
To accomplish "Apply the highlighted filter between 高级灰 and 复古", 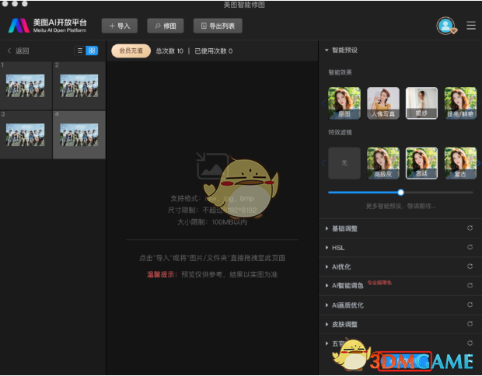I will point(421,163).
